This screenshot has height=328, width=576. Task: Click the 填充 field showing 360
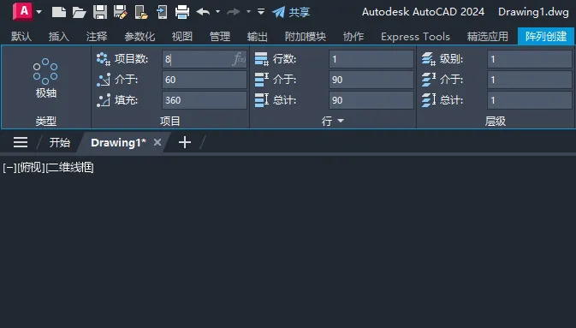click(205, 100)
